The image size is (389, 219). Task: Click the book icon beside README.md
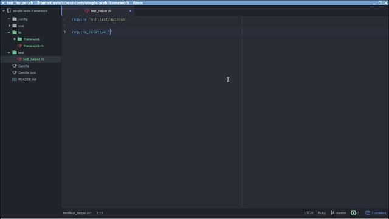tap(15, 80)
